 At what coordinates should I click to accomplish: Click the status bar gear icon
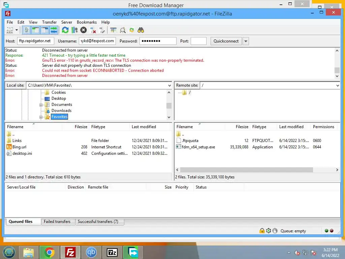pos(269,231)
